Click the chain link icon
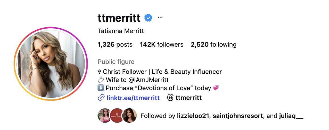The image size is (329, 130). 101,98
